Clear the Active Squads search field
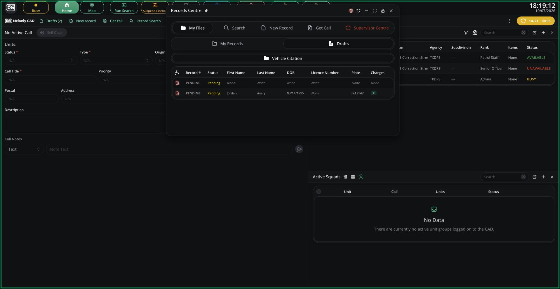Image resolution: width=560 pixels, height=289 pixels. click(x=524, y=177)
